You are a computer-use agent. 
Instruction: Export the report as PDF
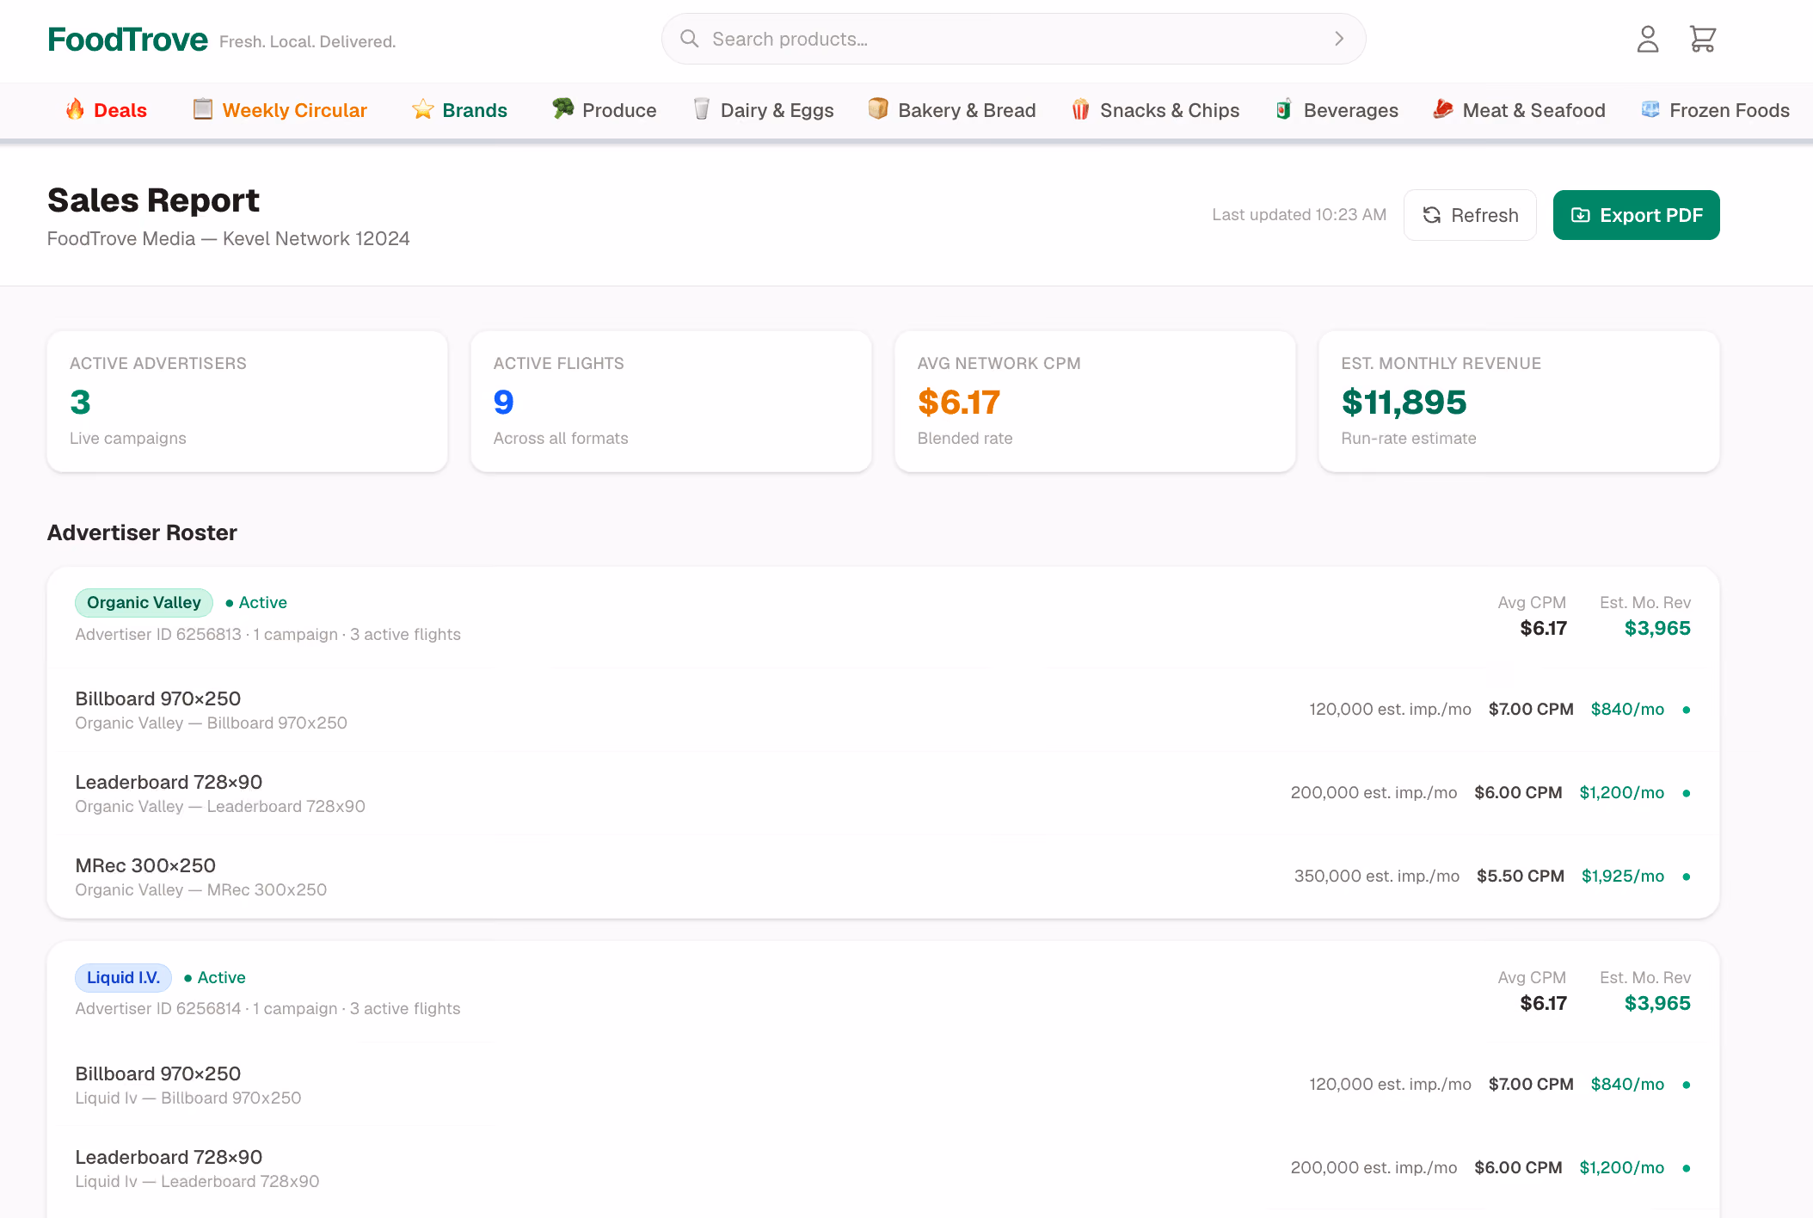(1636, 215)
